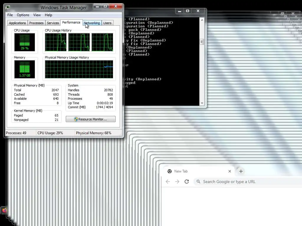This screenshot has width=302, height=226.
Task: Select the New Tab tab in Chrome
Action: click(198, 171)
